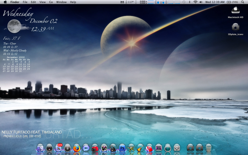Launch iChat video bubble icon
Screen dimensions: 248x155
point(86,148)
